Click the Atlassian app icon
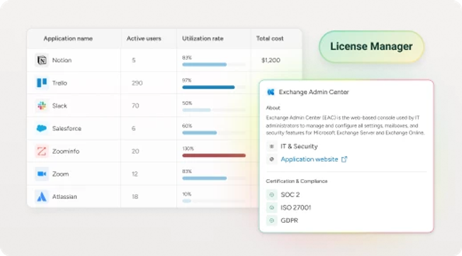The height and width of the screenshot is (256, 462). [x=42, y=197]
